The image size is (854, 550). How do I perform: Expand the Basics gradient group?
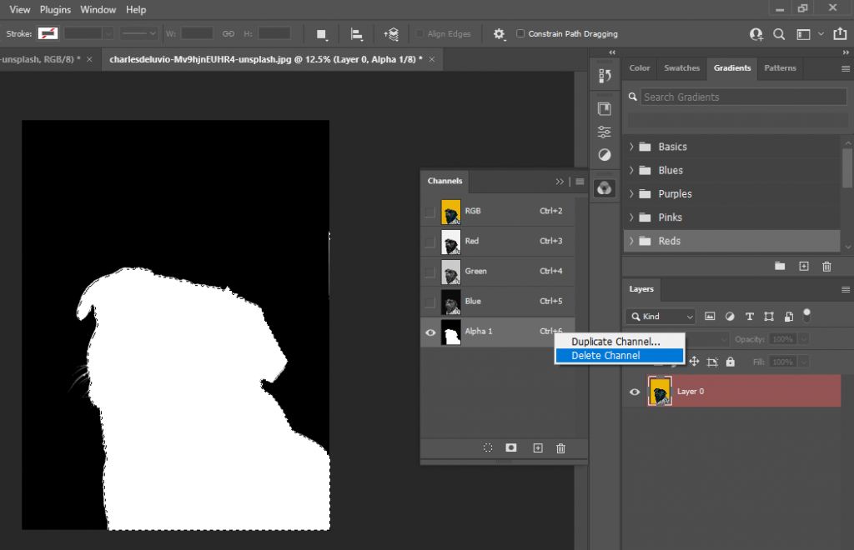(x=632, y=147)
